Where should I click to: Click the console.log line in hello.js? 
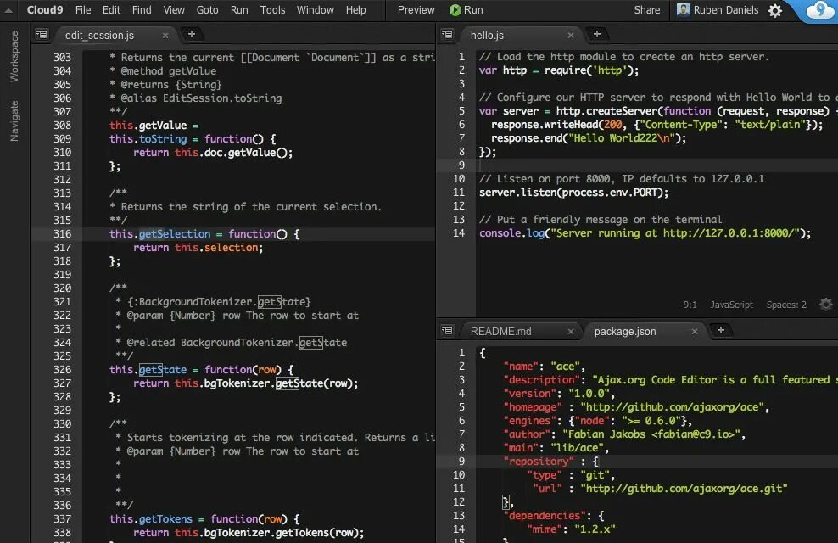645,233
